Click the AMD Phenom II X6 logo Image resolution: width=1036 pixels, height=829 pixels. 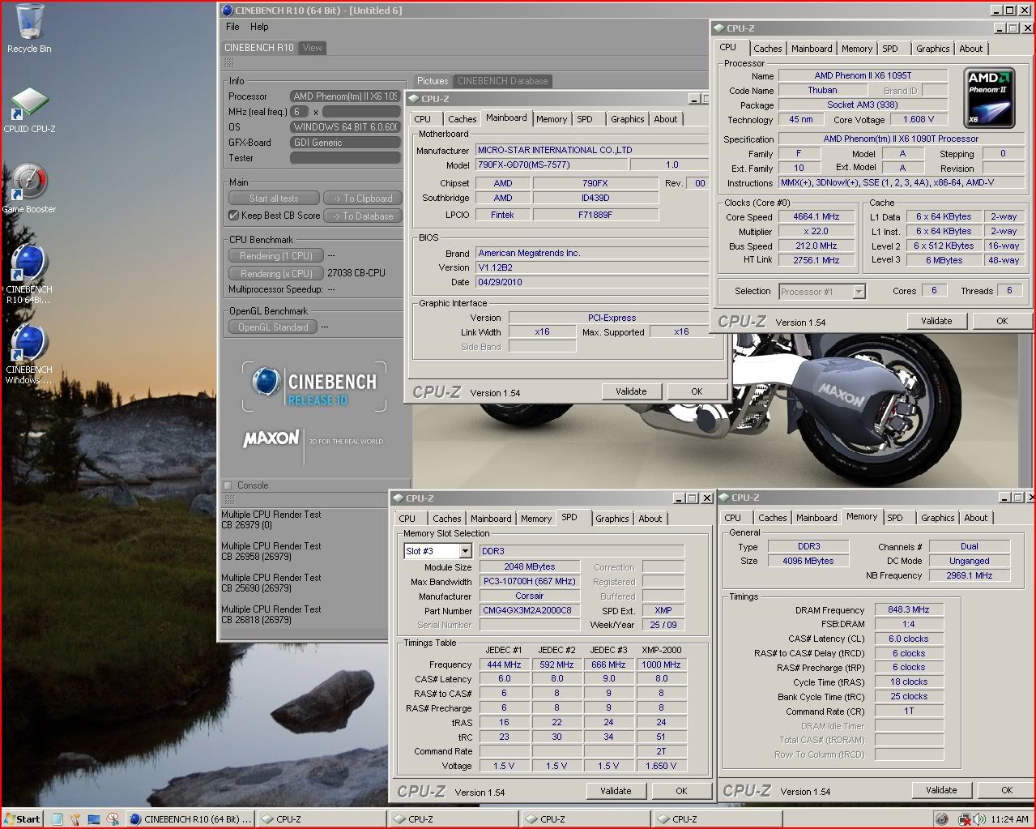[x=991, y=99]
